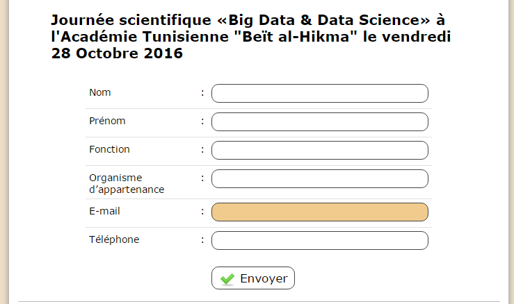Click the Nom label text
This screenshot has height=304, width=514.
100,92
